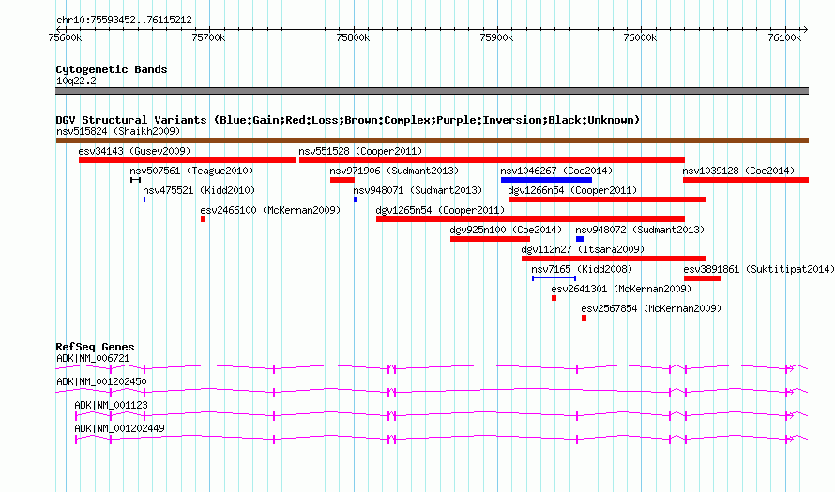Open the nsv1046267 (Coe2014) label

coord(556,171)
